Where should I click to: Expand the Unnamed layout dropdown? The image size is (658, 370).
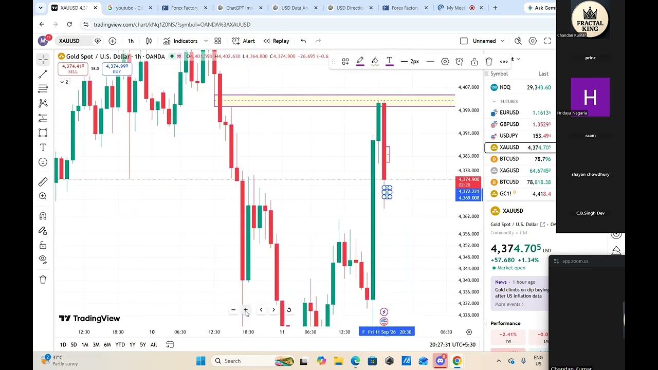coord(502,41)
